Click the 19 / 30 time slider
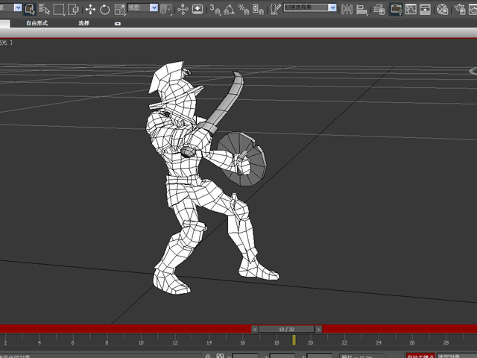The width and height of the screenshot is (477, 358). pyautogui.click(x=286, y=330)
